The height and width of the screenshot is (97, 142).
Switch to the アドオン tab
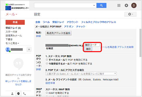[69, 27]
